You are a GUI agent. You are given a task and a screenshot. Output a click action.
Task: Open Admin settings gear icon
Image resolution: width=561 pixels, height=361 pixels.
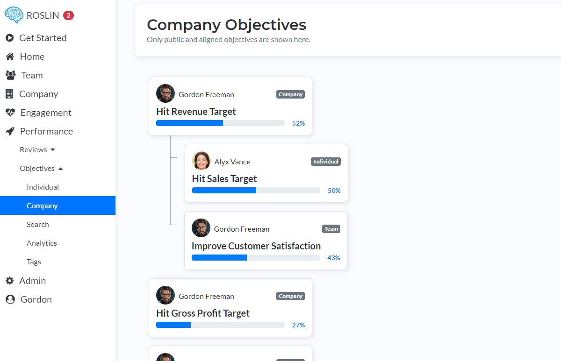click(x=10, y=281)
